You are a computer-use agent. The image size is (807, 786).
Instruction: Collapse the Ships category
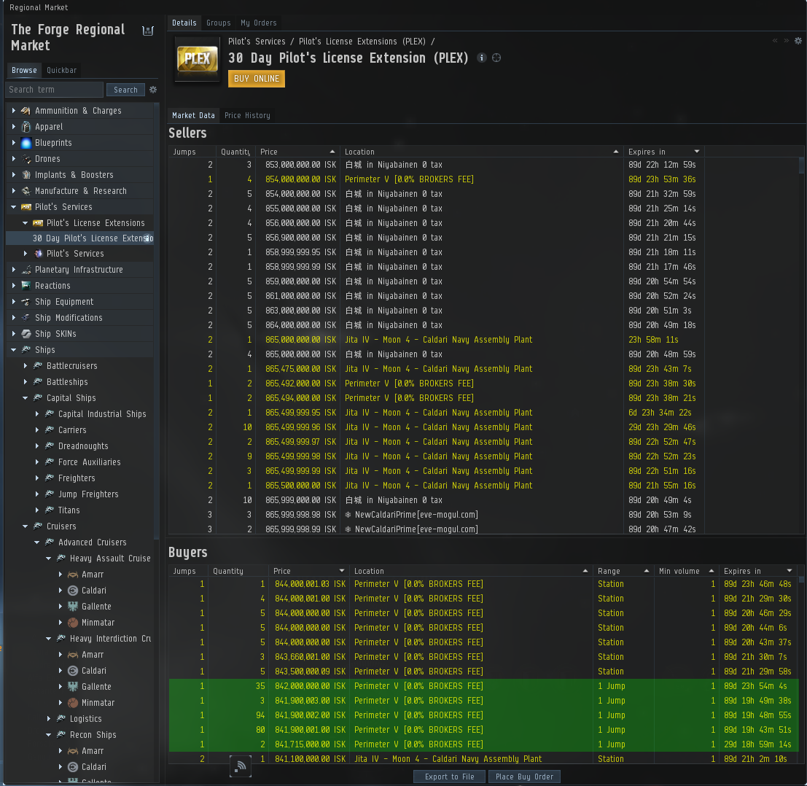14,350
